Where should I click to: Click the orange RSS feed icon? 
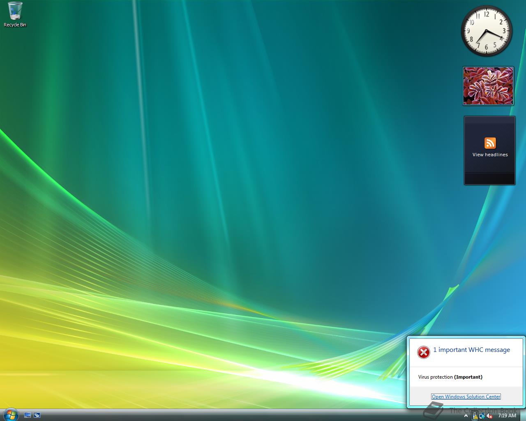pos(490,143)
